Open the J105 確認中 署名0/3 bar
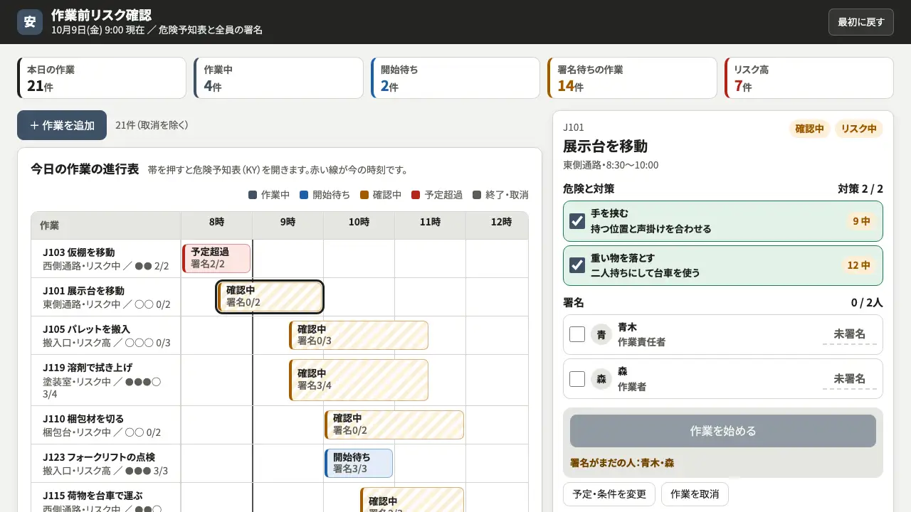This screenshot has height=512, width=911. [x=359, y=335]
